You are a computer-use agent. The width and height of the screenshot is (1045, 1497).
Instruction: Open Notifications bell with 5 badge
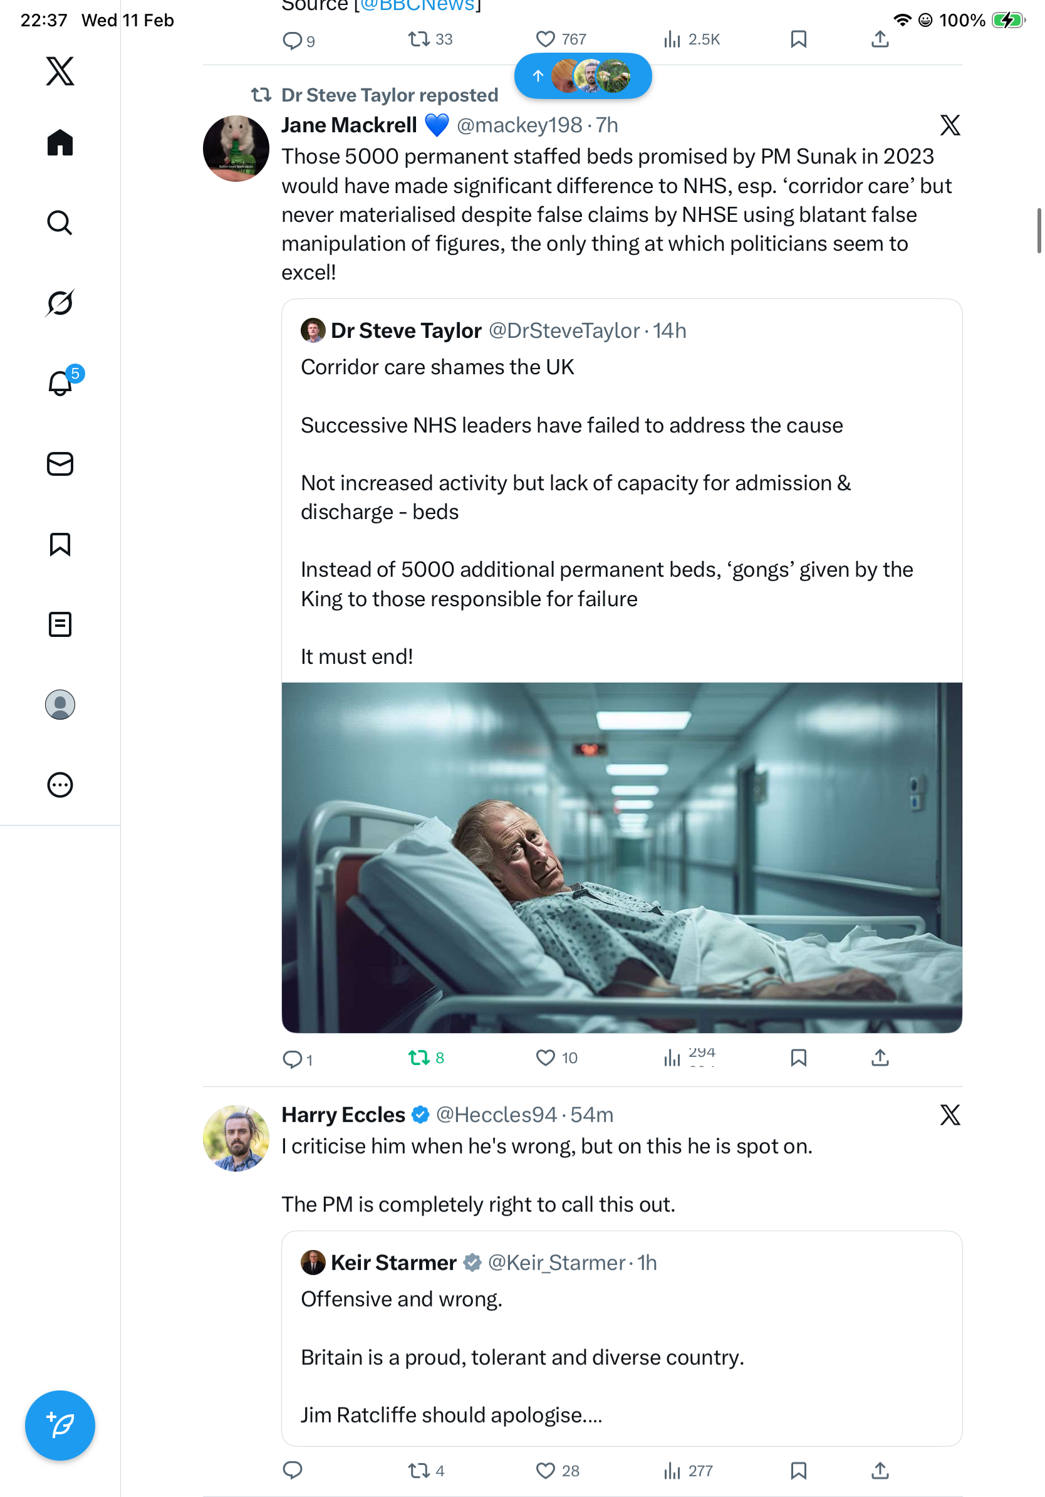(x=60, y=384)
